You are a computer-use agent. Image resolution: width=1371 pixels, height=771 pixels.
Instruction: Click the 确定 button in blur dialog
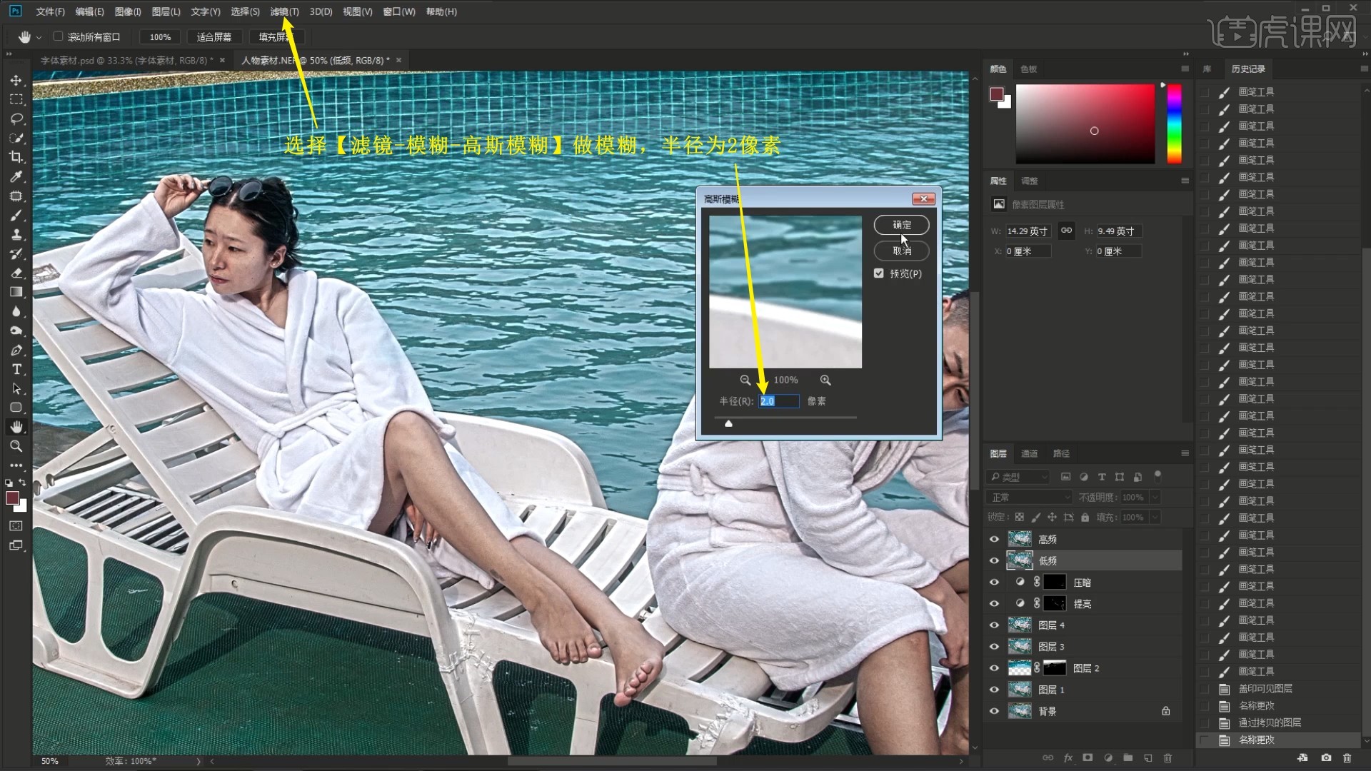(x=901, y=225)
